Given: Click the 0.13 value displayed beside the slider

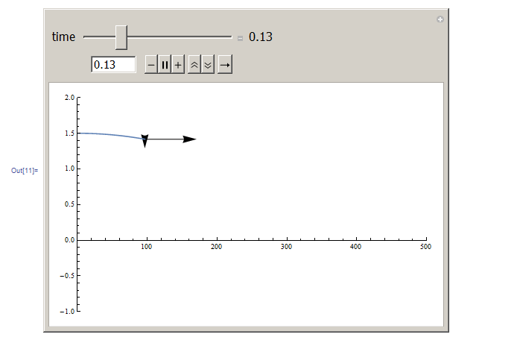Looking at the screenshot, I should click(261, 37).
